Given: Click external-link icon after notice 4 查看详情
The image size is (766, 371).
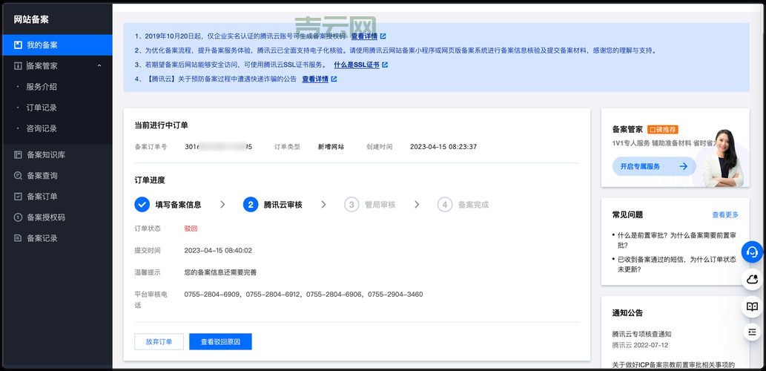Looking at the screenshot, I should [x=334, y=79].
